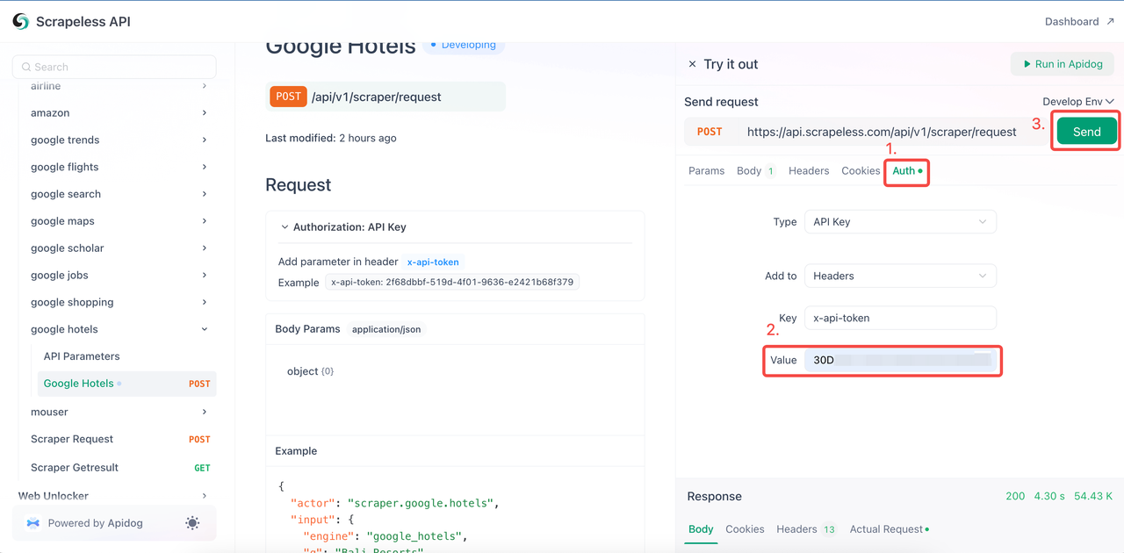Viewport: 1124px width, 553px height.
Task: Click the POST method badge in docs
Action: (x=288, y=97)
